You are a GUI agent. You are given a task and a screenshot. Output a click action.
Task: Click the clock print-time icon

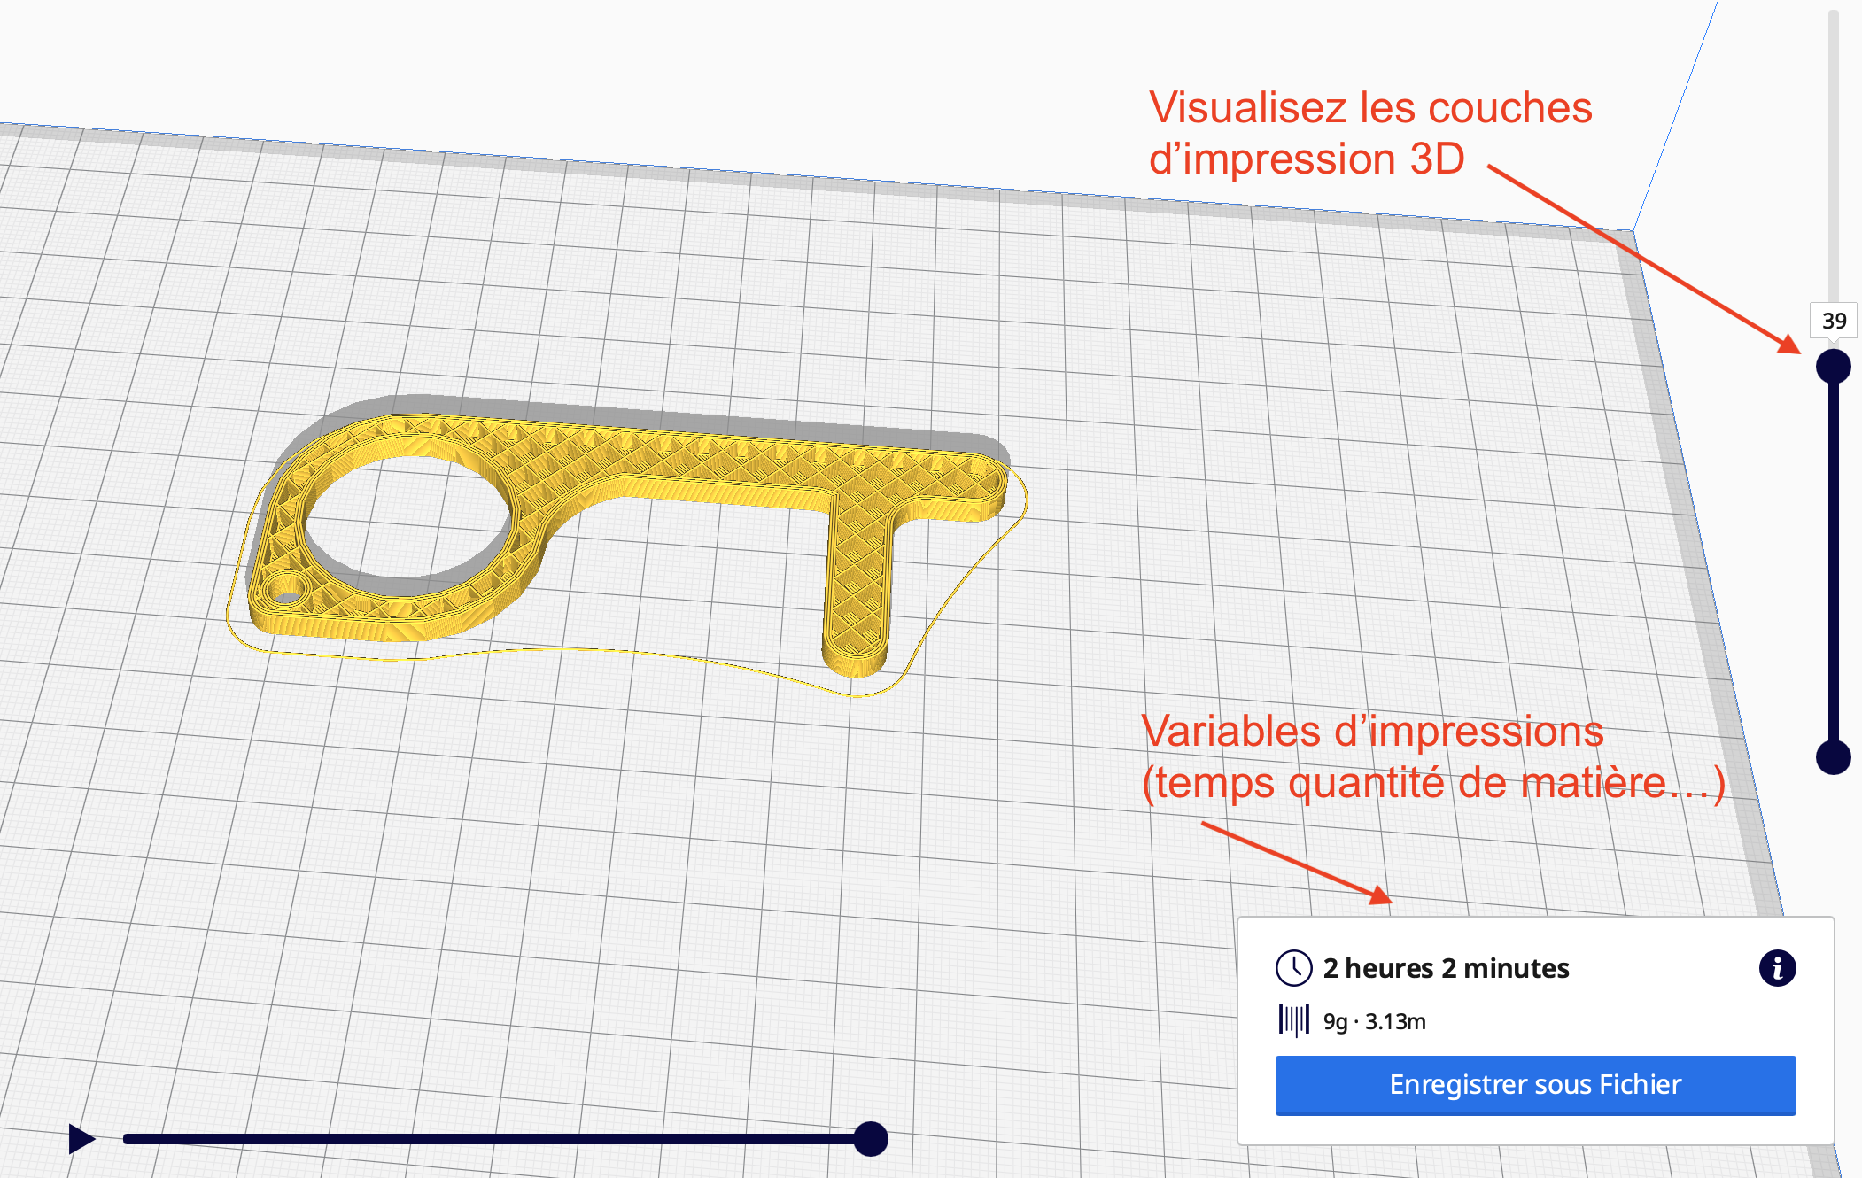click(x=1293, y=967)
